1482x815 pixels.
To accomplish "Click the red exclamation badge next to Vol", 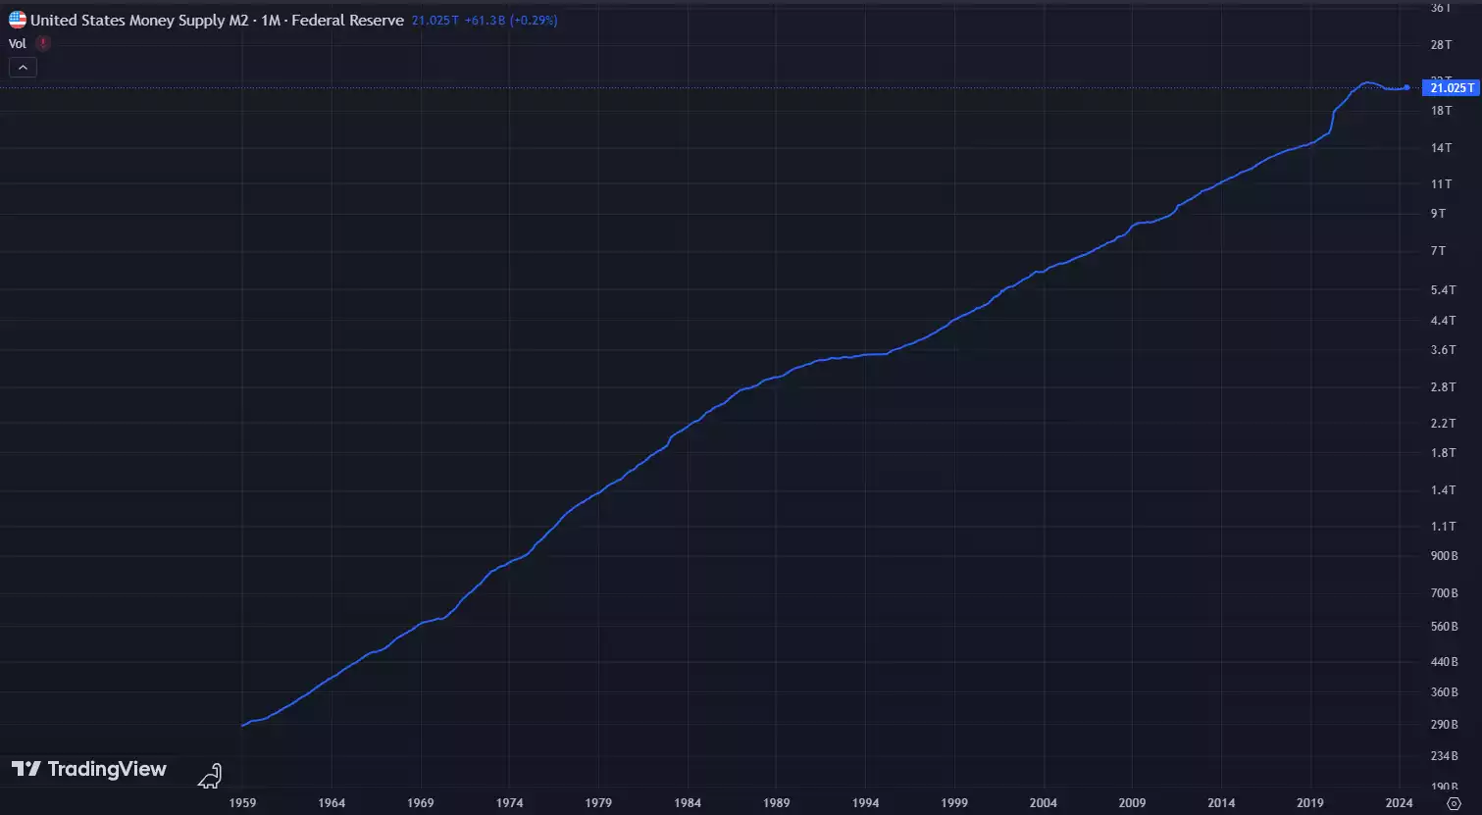I will click(43, 43).
